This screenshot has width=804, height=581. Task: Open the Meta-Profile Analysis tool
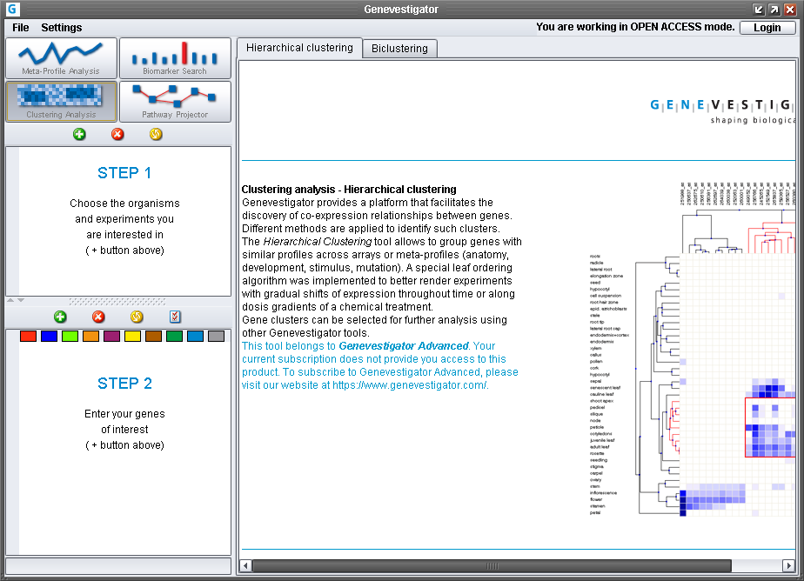(x=61, y=58)
